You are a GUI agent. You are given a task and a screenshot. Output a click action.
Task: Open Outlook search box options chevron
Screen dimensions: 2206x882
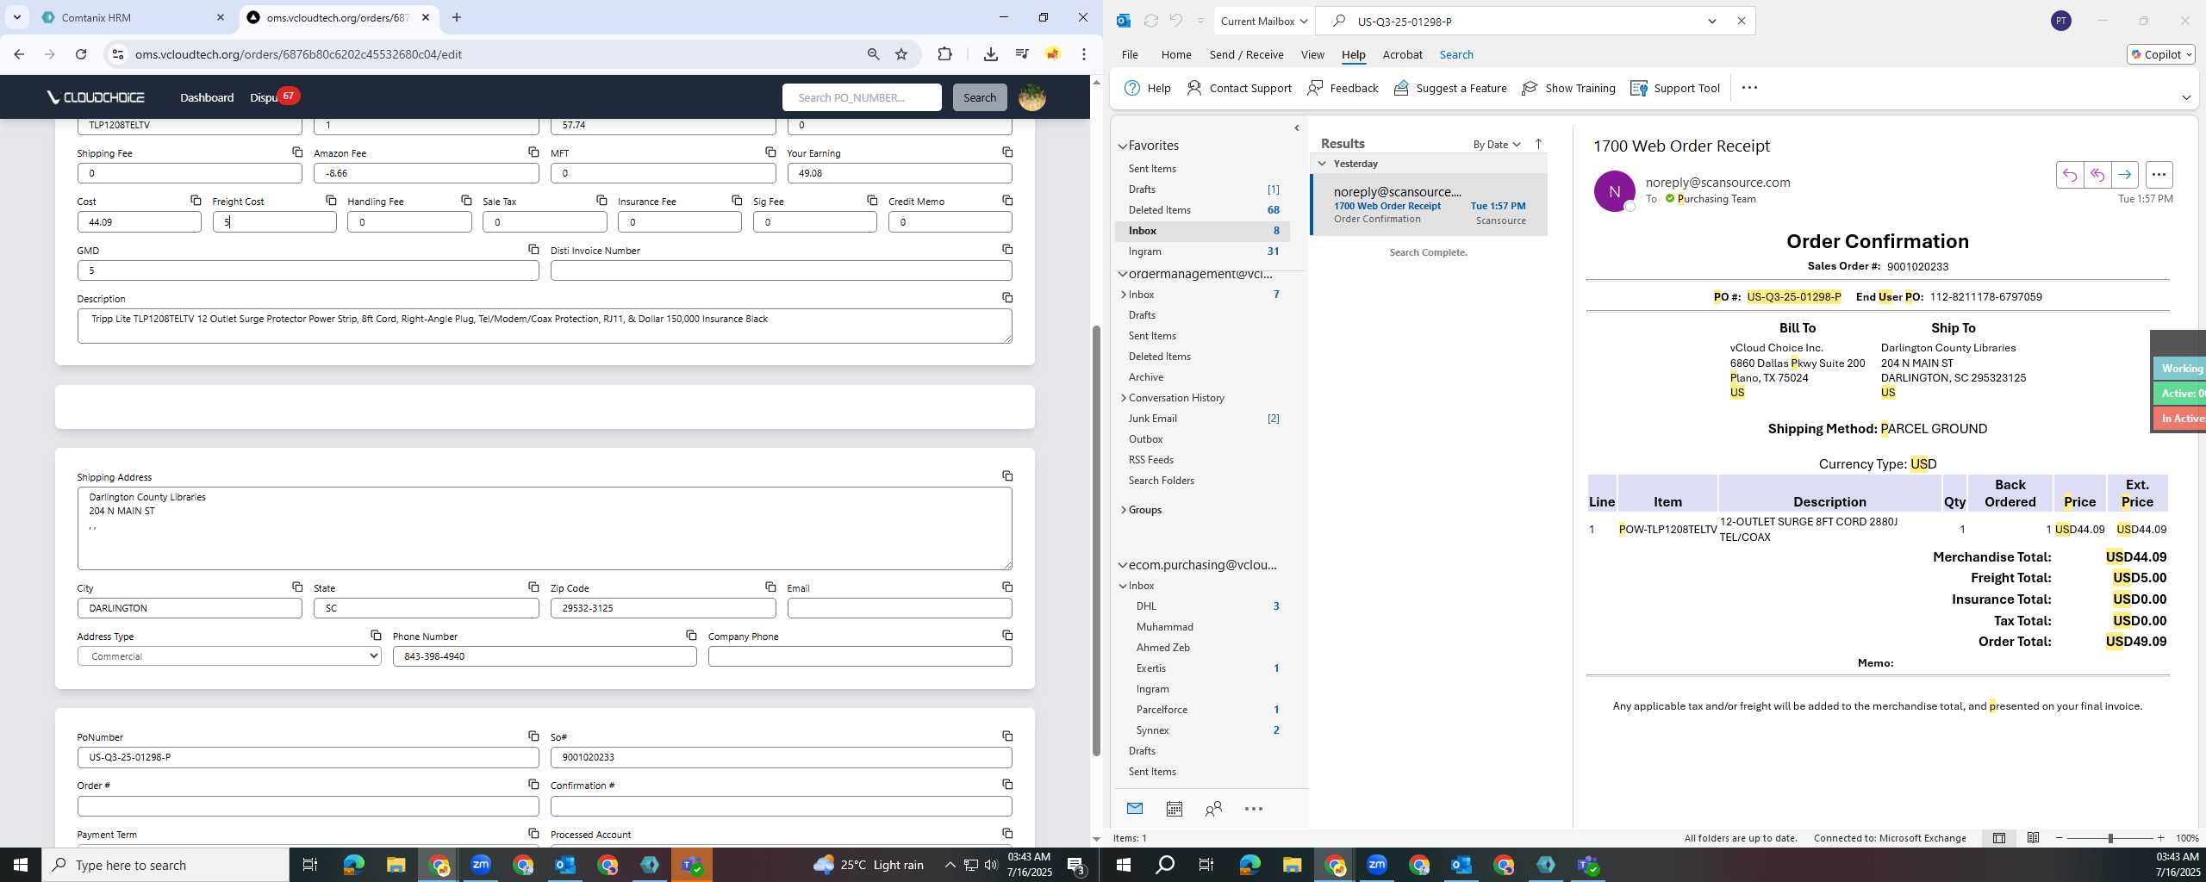[x=1712, y=22]
